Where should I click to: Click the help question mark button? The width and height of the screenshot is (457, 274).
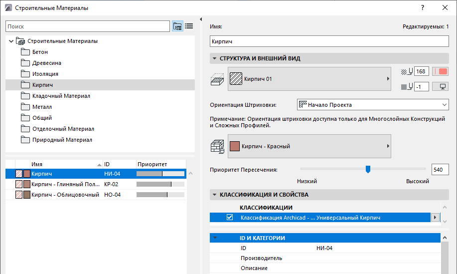tap(423, 8)
